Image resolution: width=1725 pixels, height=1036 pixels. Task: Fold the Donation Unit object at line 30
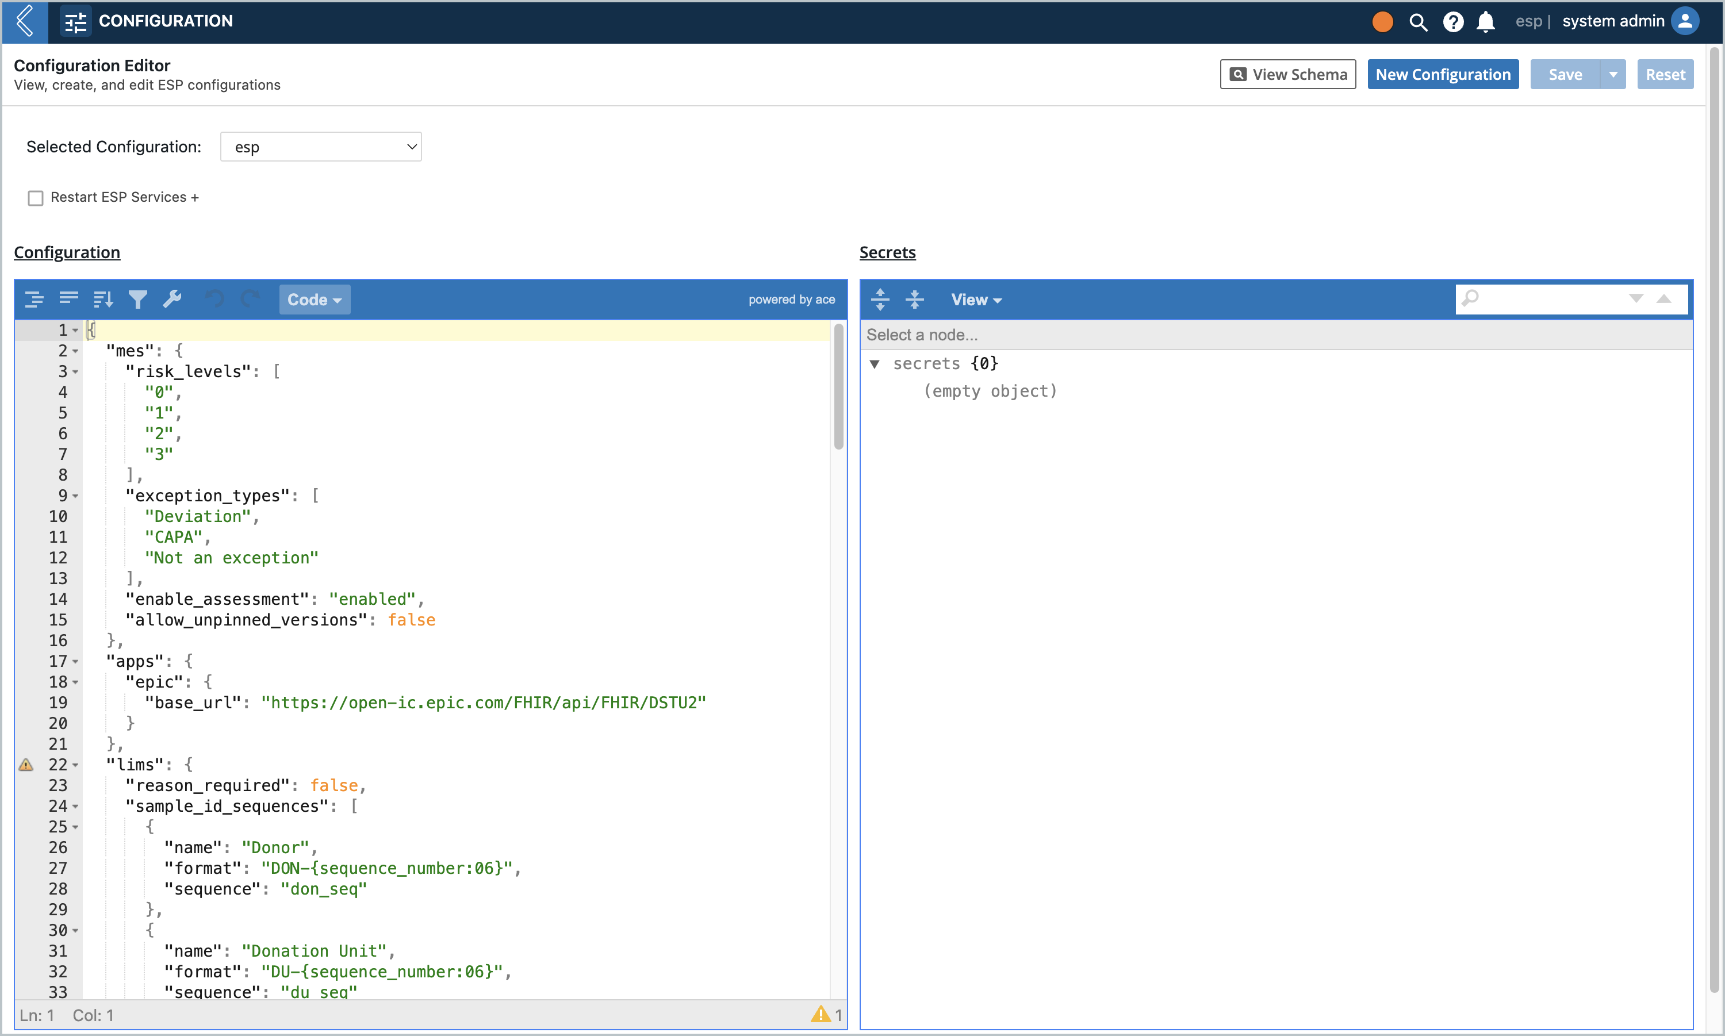click(x=75, y=931)
